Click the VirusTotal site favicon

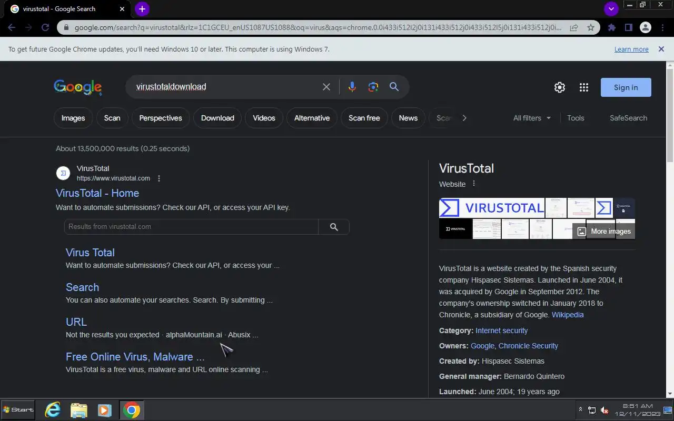[x=63, y=173]
